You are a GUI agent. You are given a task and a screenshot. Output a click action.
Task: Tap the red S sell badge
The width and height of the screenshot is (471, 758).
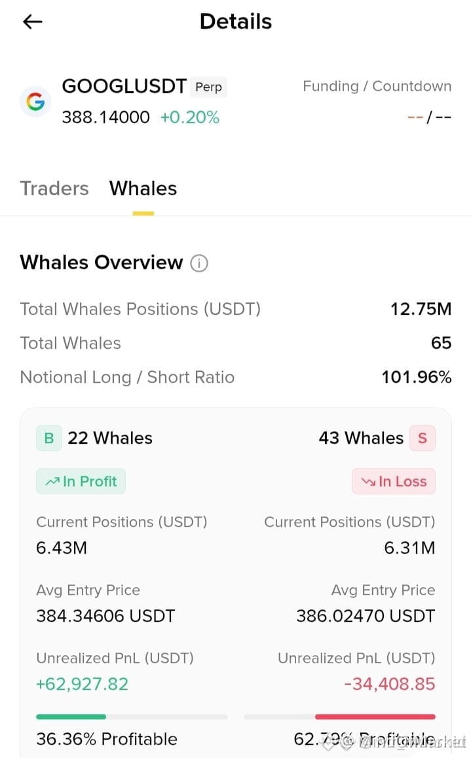pos(423,438)
